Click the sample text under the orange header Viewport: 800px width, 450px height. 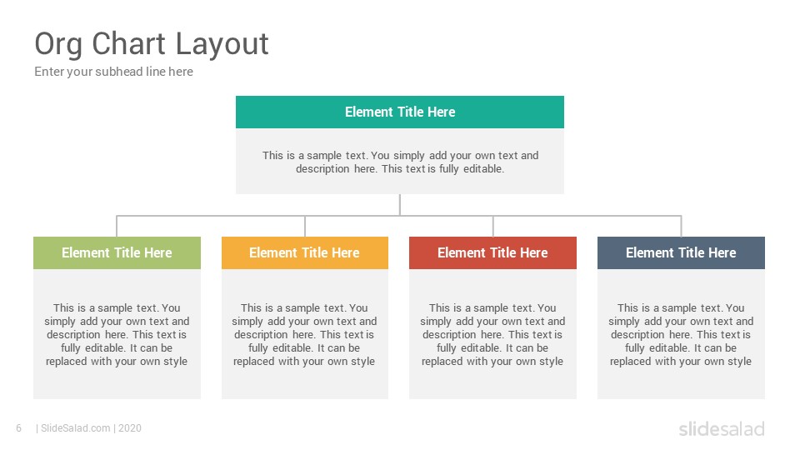305,335
